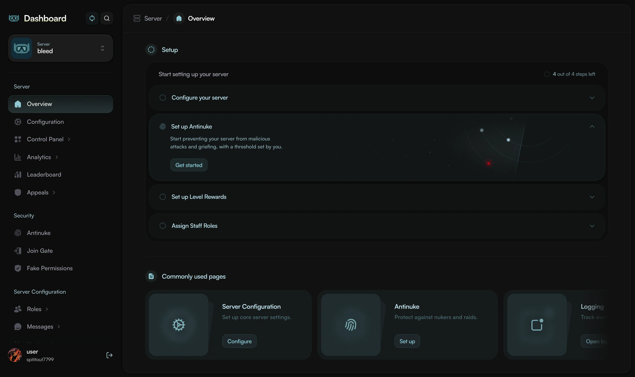Click the Logging card notification icon thumbnail
635x377 pixels.
click(537, 325)
